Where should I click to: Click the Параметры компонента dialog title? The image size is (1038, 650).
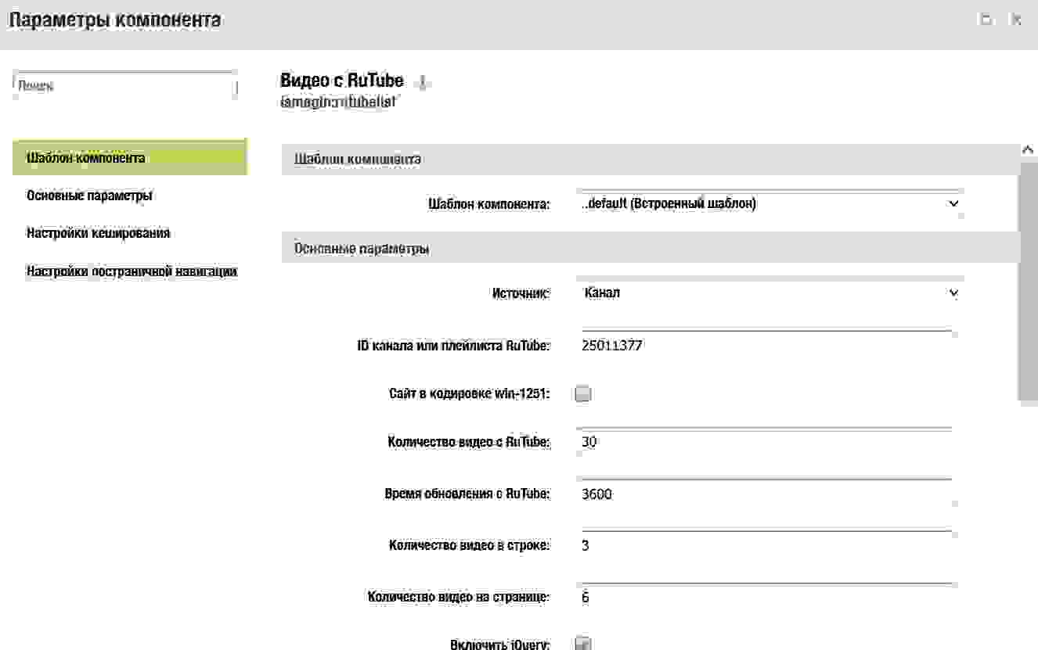pyautogui.click(x=115, y=20)
